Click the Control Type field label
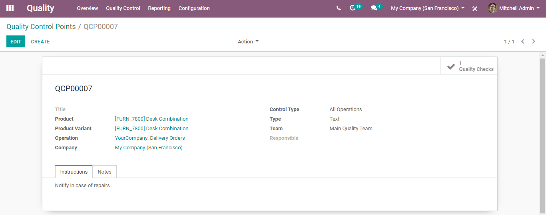 click(x=284, y=109)
